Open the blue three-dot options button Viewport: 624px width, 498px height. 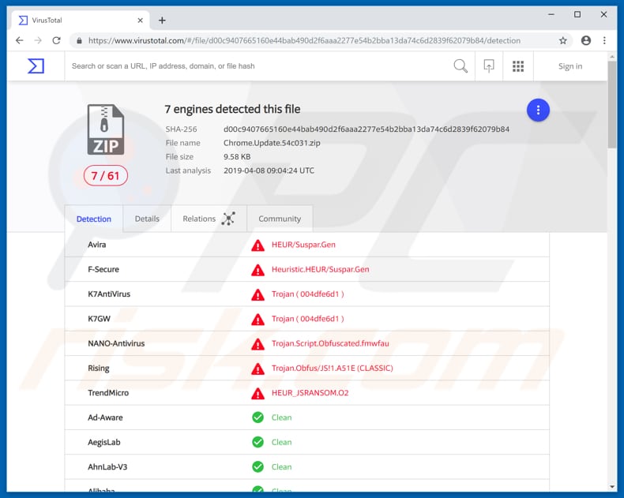pos(538,110)
